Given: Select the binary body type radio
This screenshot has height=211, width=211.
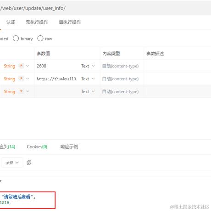Looking at the screenshot, I should pyautogui.click(x=16, y=39).
